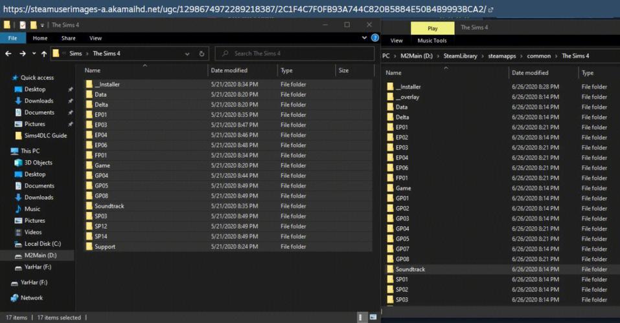Open the recent locations dropdown arrow

point(34,54)
